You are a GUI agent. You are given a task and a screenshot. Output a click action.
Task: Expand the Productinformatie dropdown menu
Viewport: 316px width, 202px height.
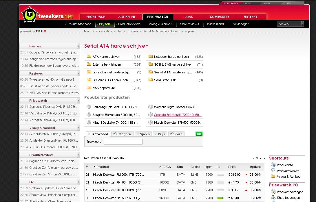[65, 24]
